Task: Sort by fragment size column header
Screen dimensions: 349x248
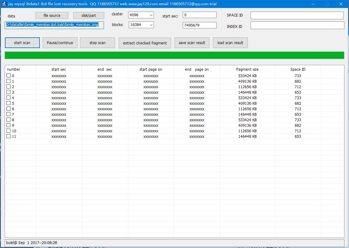Action: pos(247,70)
